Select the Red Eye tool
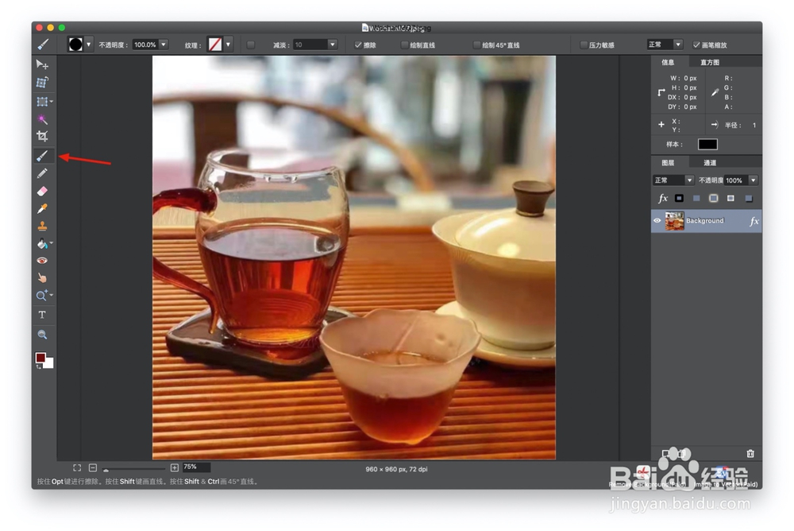Screen dimensions: 794x531 coord(42,261)
